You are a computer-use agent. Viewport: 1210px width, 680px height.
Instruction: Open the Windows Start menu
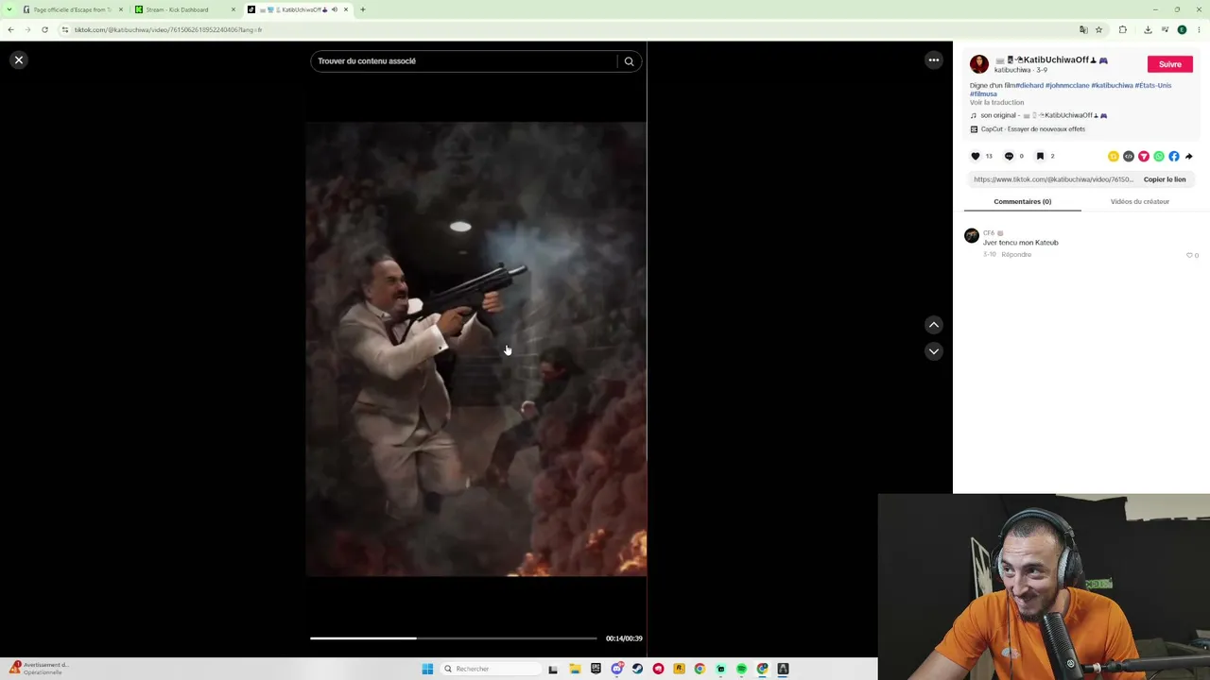(427, 669)
